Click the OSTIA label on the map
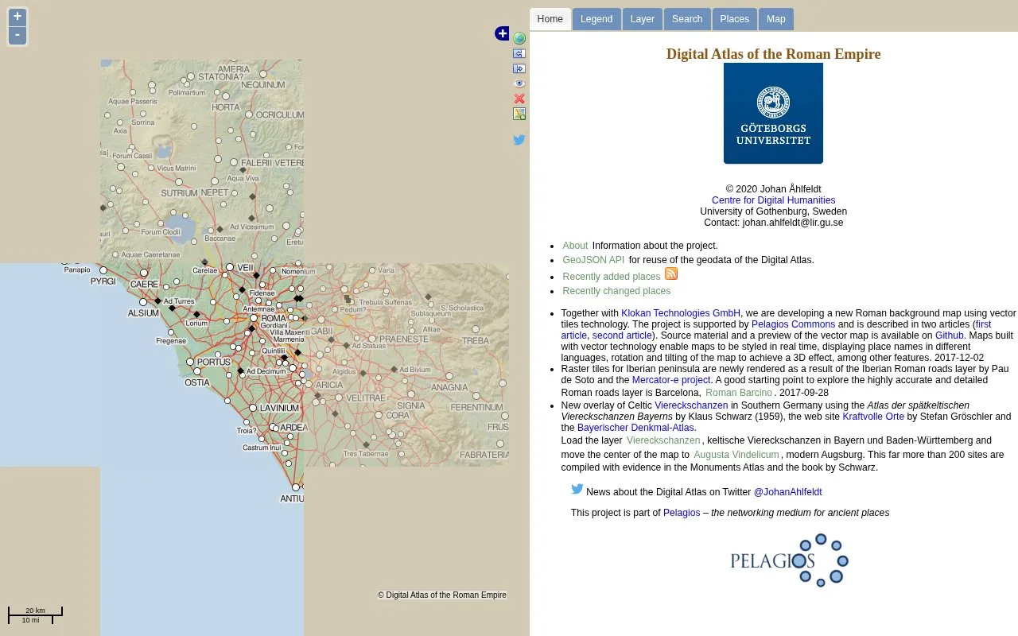Screen dimensions: 1018x636 point(197,382)
